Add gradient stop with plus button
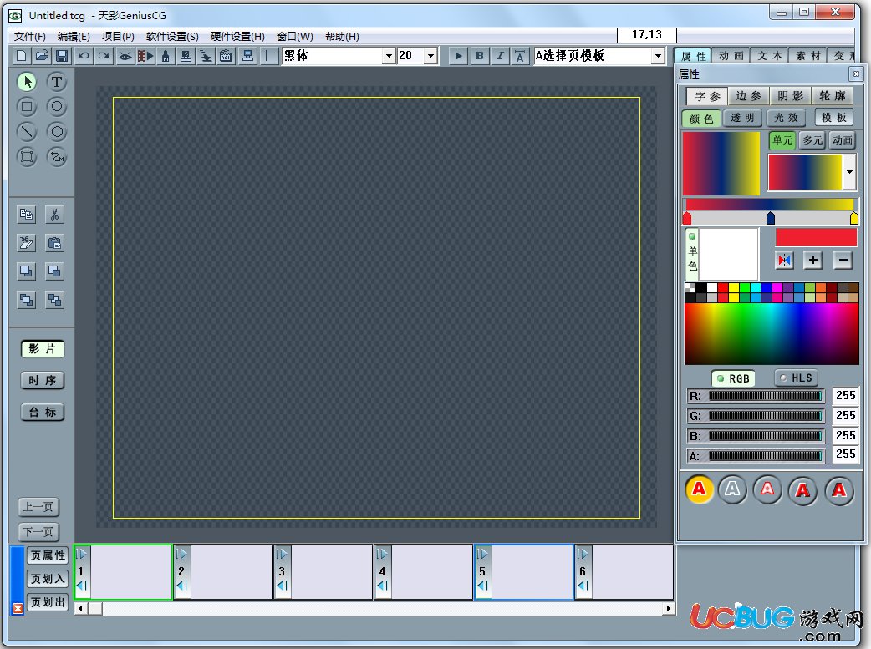The image size is (871, 649). click(813, 261)
